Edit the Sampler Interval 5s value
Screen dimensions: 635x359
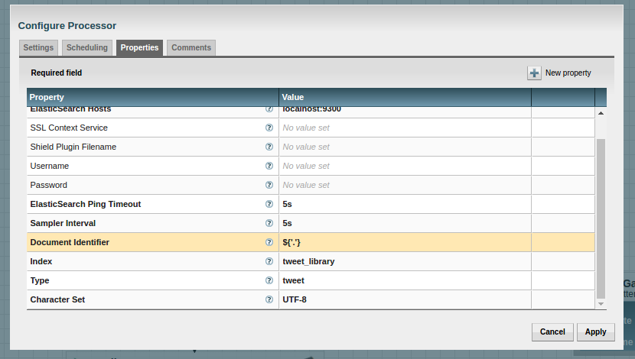click(x=405, y=223)
